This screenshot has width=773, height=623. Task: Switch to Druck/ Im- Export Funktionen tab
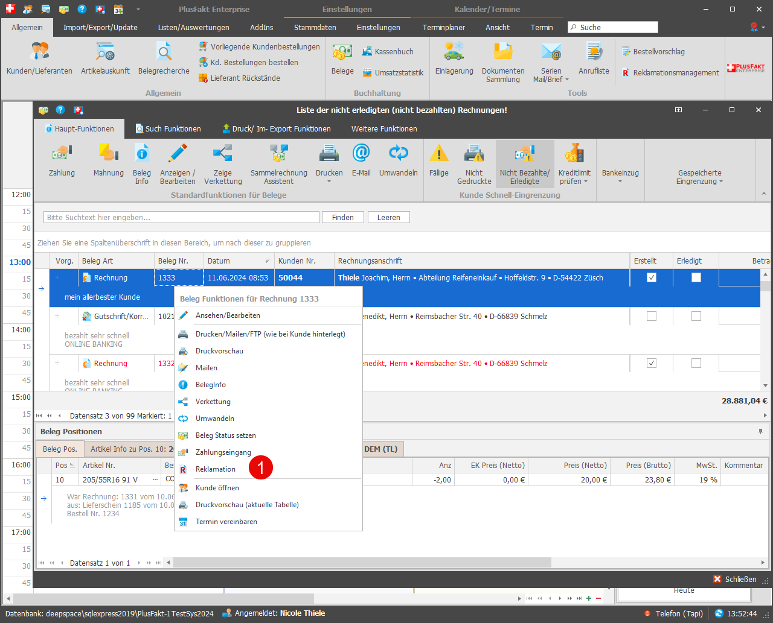coord(277,128)
